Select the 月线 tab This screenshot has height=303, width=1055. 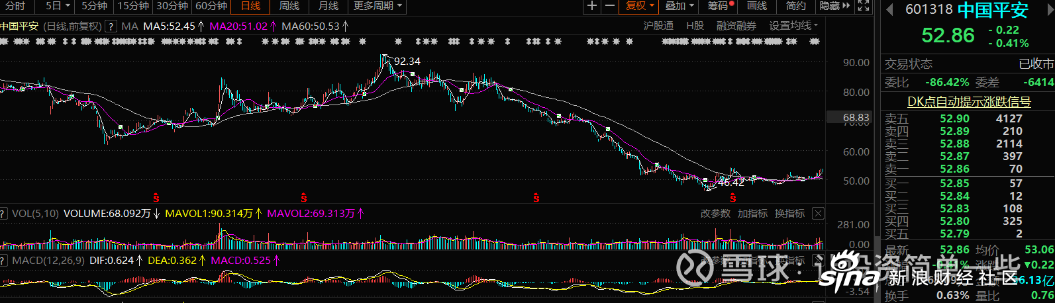(328, 6)
